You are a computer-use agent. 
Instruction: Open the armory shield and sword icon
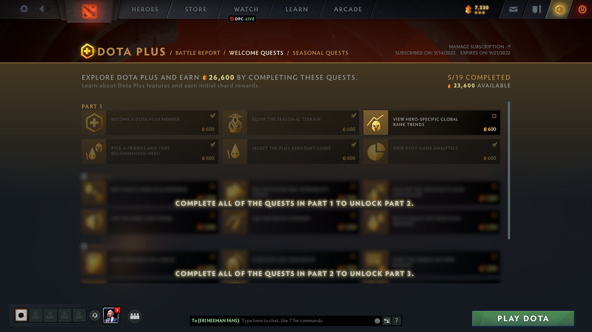[x=537, y=9]
